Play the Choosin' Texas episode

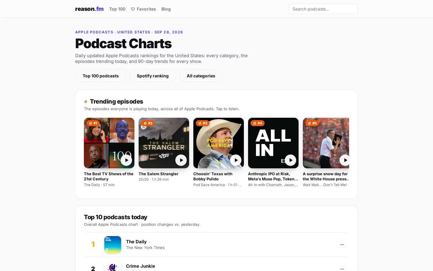(236, 160)
